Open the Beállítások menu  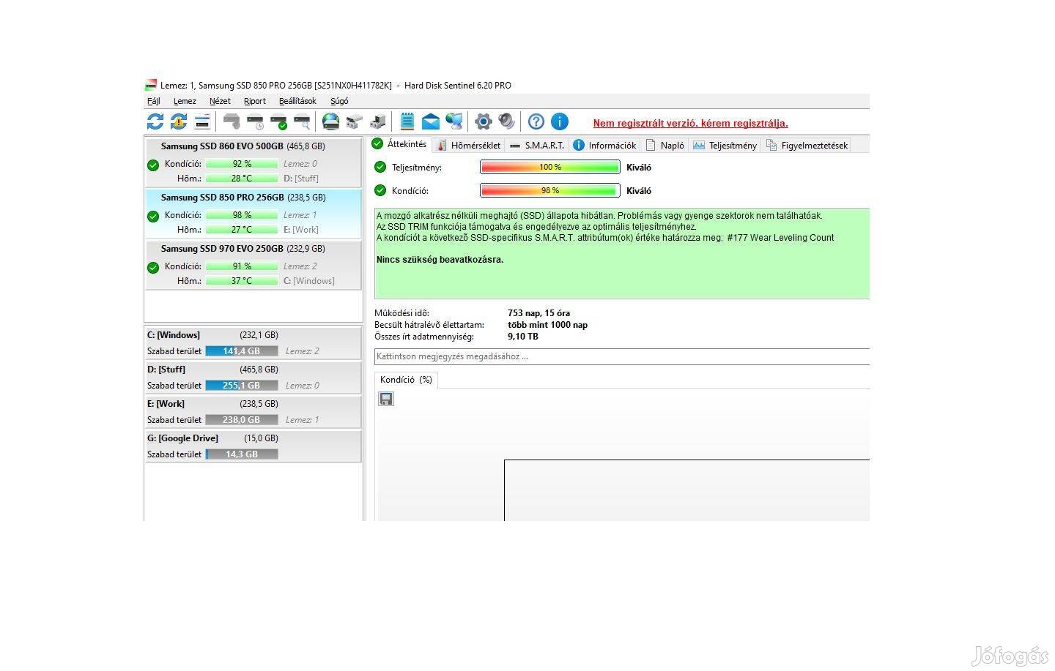tap(297, 101)
